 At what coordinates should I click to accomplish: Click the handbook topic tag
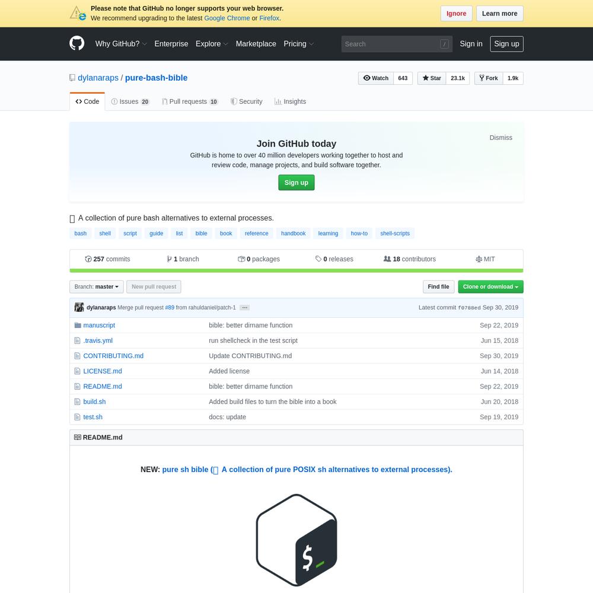[x=293, y=233]
